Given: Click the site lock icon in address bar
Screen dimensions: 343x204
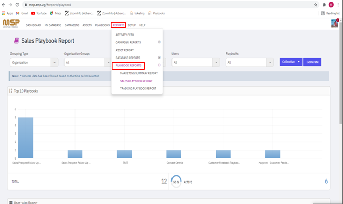Looking at the screenshot, I should pyautogui.click(x=26, y=5).
